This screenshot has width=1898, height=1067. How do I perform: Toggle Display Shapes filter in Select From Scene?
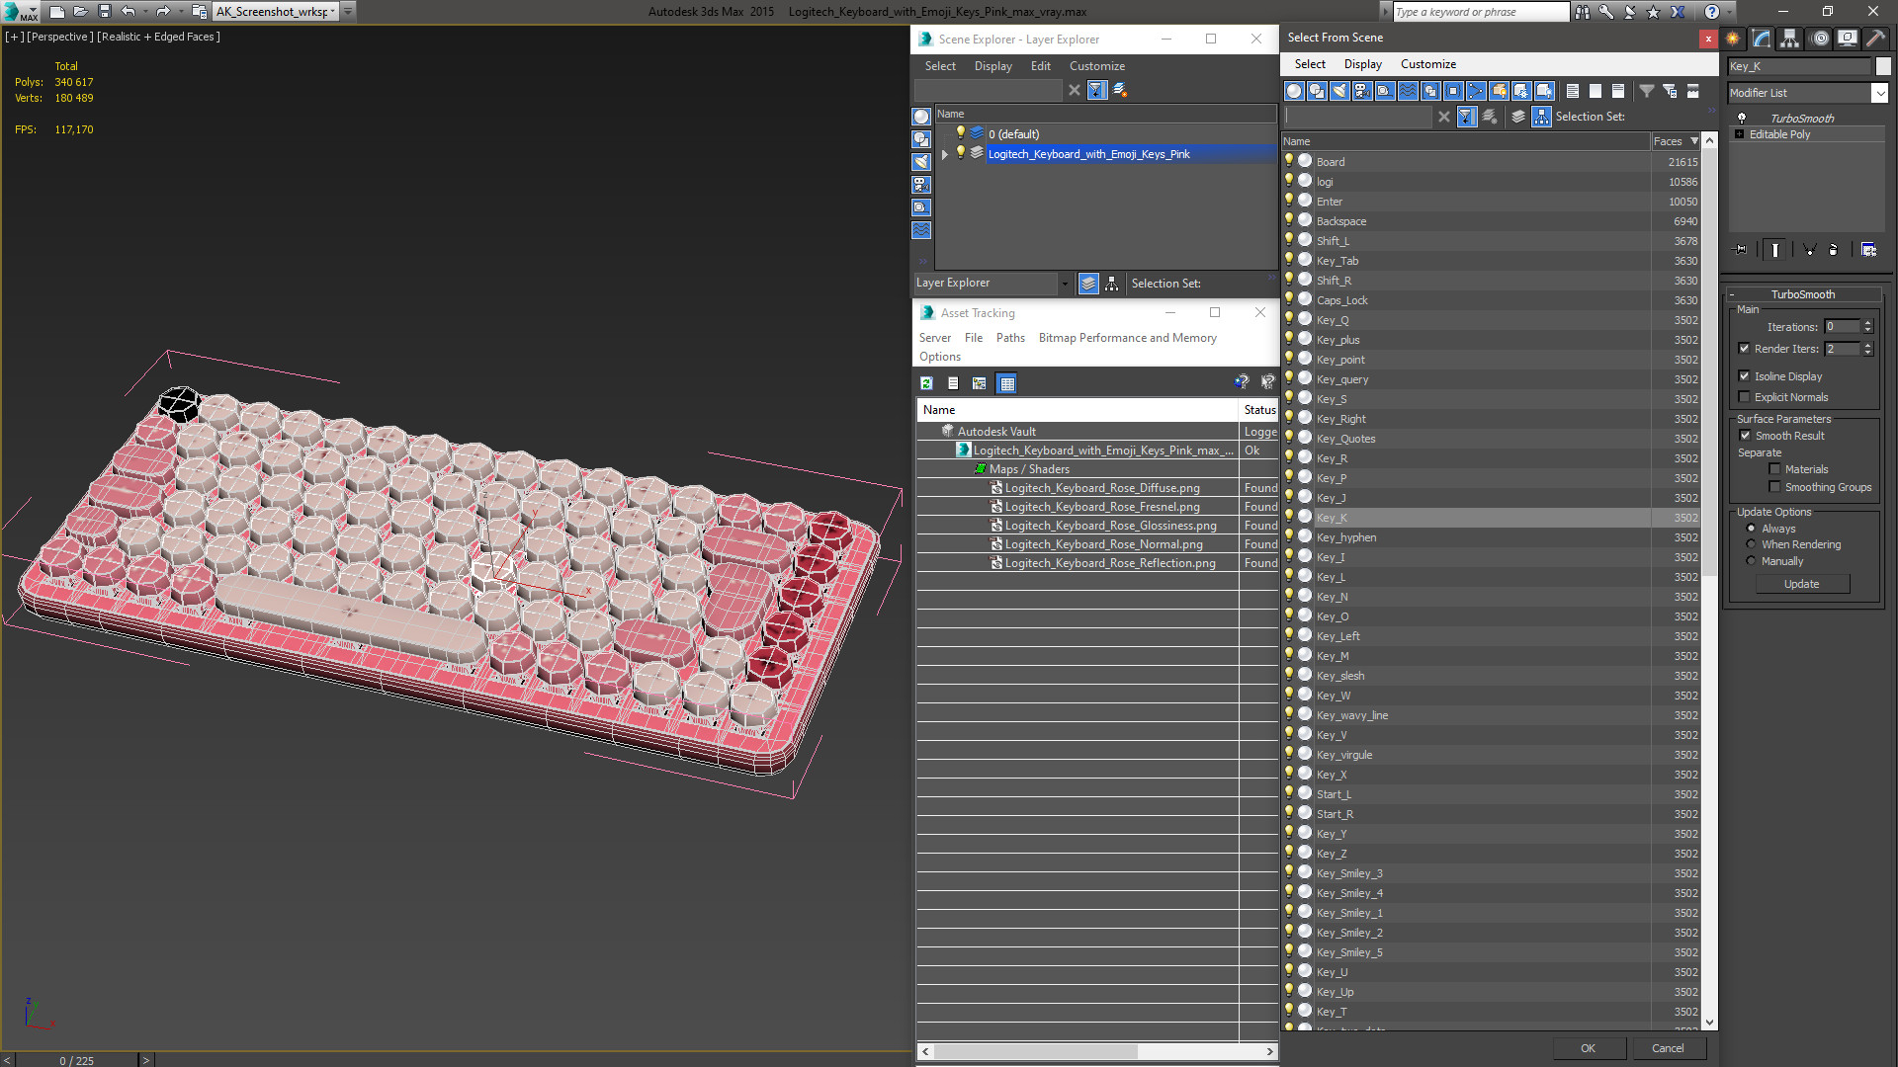coord(1317,91)
